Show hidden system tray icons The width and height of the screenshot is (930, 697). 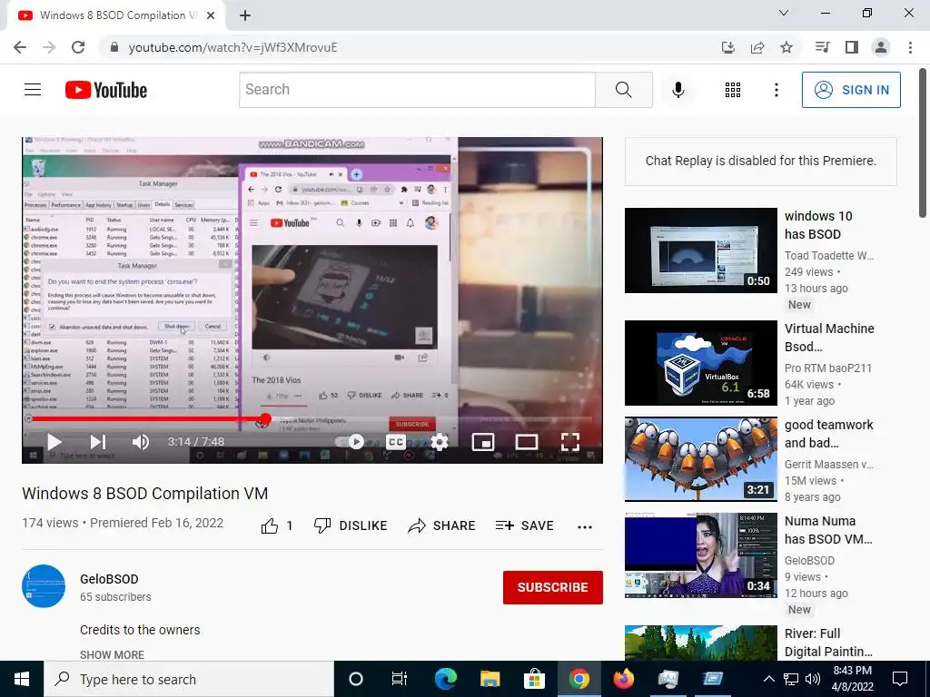tap(768, 679)
